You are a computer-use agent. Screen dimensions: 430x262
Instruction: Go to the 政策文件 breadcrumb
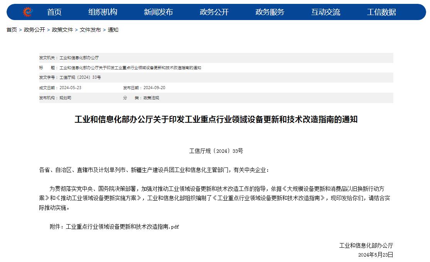coord(62,30)
